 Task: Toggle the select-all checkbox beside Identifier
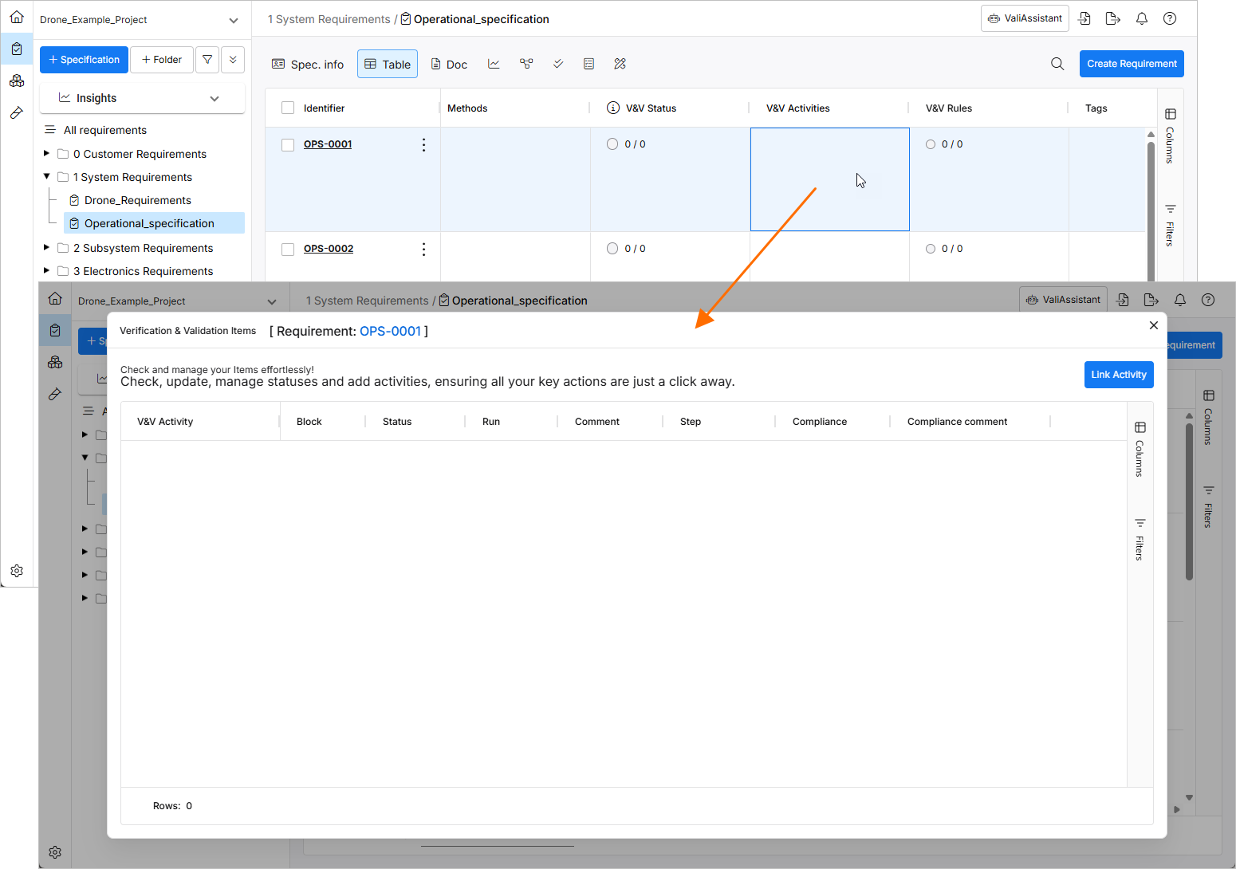[x=288, y=108]
